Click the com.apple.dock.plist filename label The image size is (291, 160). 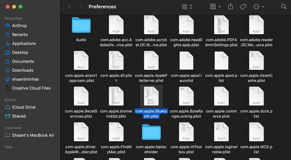[256, 113]
